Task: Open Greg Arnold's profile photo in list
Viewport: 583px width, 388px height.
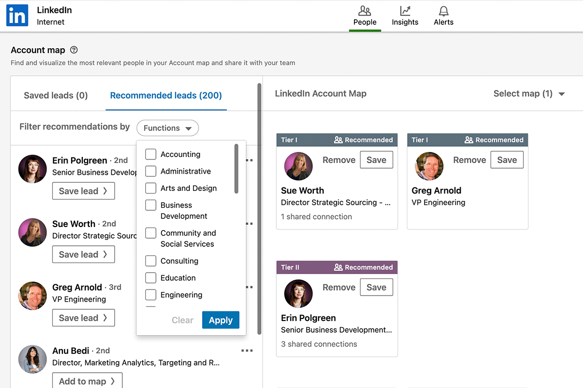Action: click(x=33, y=296)
